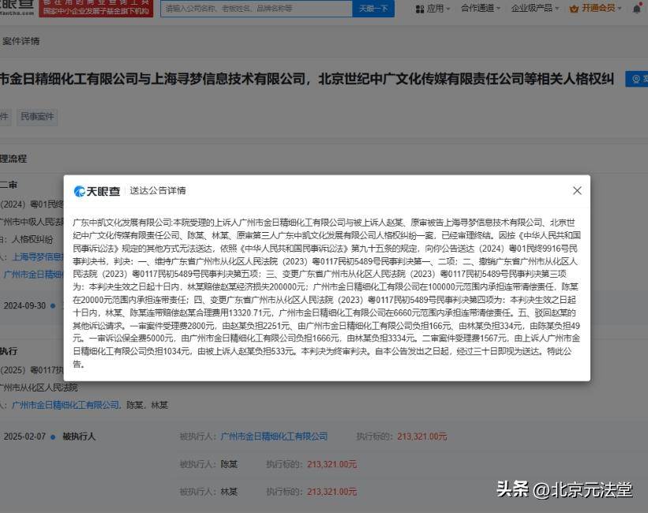
Task: Click 案件详情 breadcrumb text
Action: click(x=21, y=41)
